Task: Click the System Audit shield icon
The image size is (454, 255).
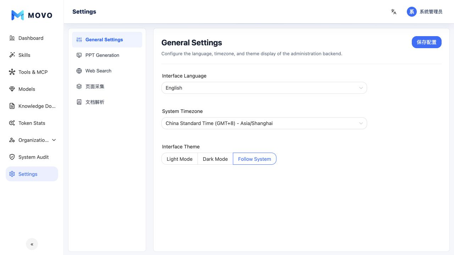Action: pyautogui.click(x=12, y=157)
